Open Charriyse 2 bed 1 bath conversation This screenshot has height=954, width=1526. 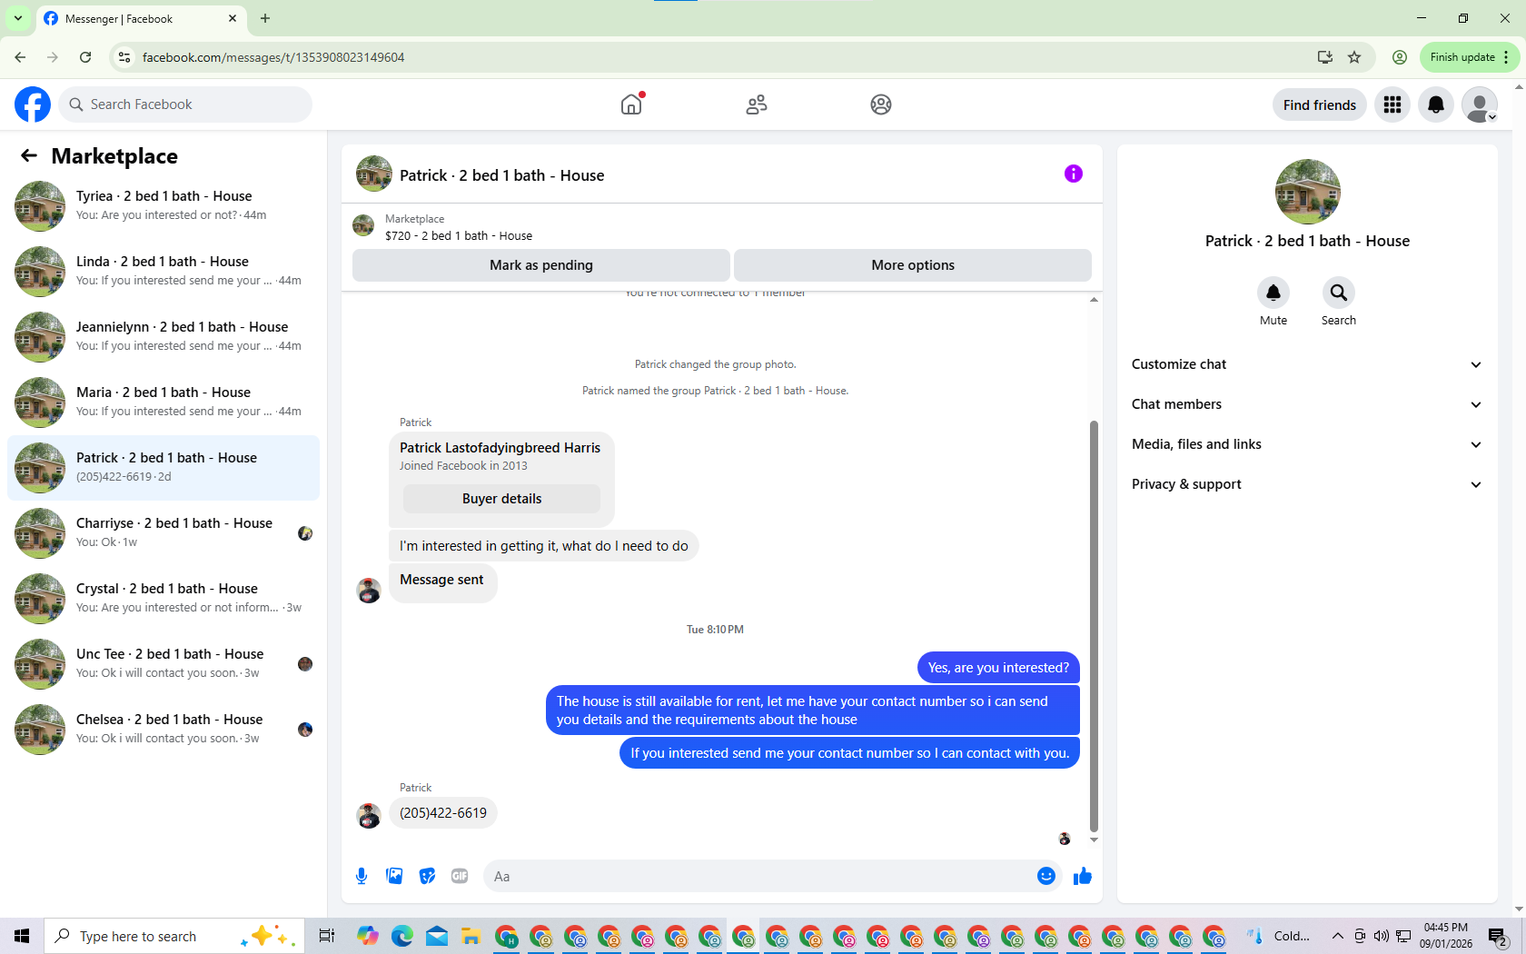tap(163, 533)
